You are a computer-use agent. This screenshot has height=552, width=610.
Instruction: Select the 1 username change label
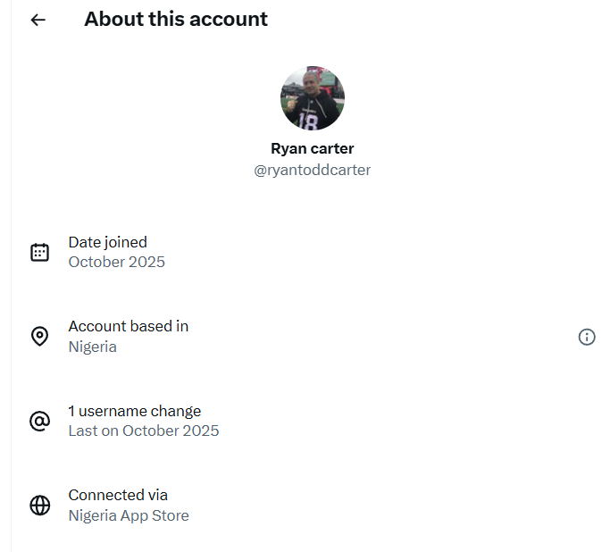point(135,411)
